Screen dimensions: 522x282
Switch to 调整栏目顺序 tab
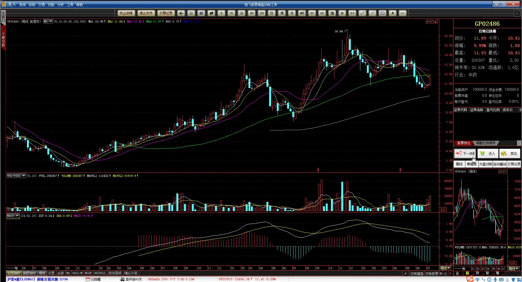(x=486, y=143)
